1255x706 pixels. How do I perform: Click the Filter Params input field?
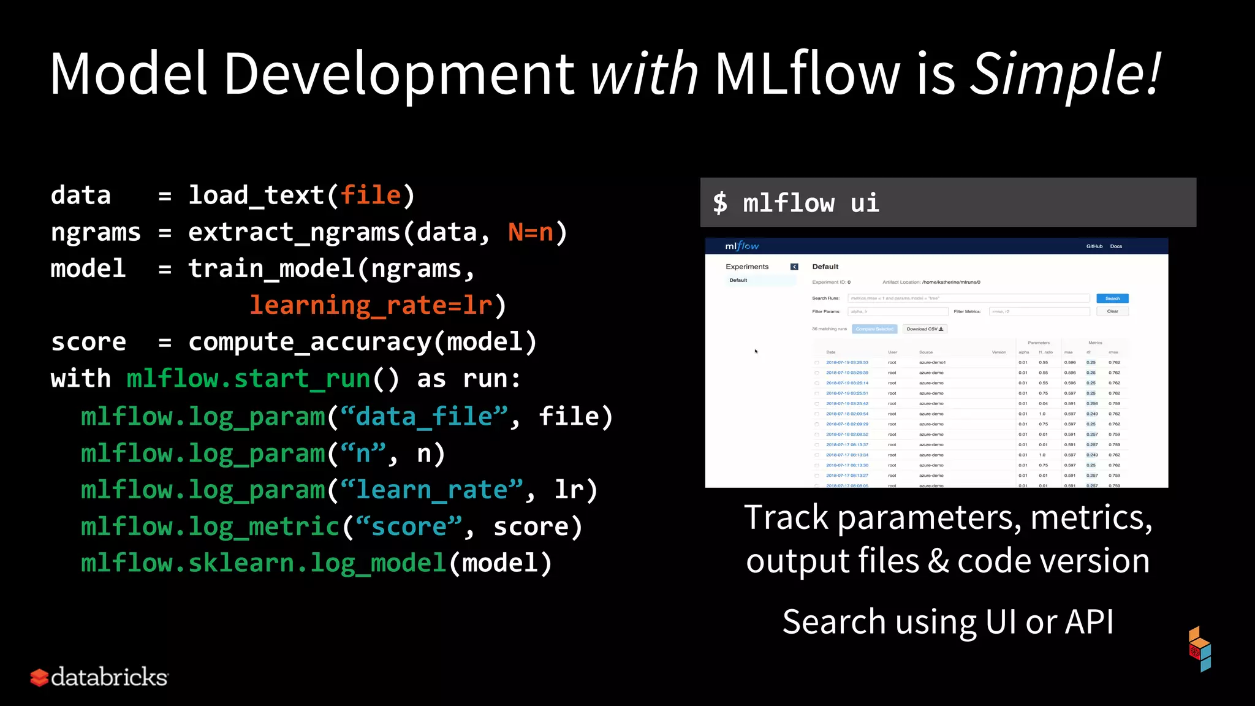pos(897,311)
